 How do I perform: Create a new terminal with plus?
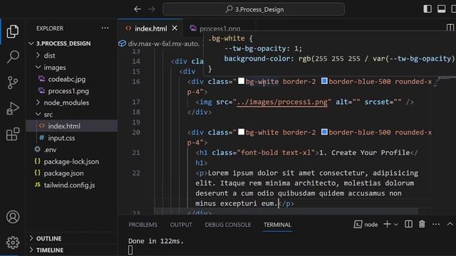(x=387, y=224)
